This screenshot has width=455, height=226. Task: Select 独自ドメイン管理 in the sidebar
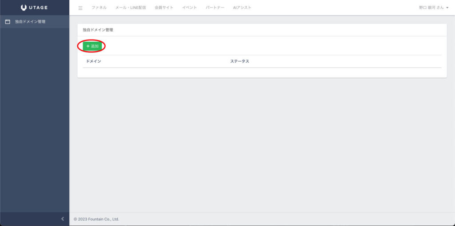tap(35, 21)
